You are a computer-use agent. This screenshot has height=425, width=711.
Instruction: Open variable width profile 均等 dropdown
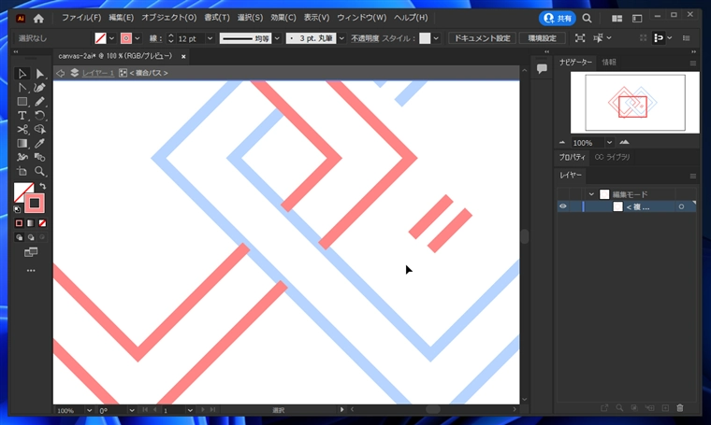click(x=277, y=38)
